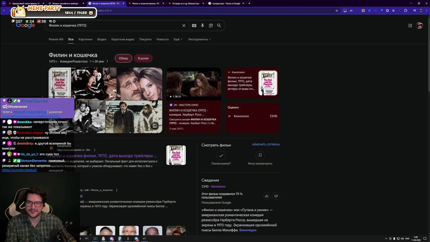The image size is (430, 242).
Task: Open the Telegram icon in the taskbar
Action: tap(136, 239)
